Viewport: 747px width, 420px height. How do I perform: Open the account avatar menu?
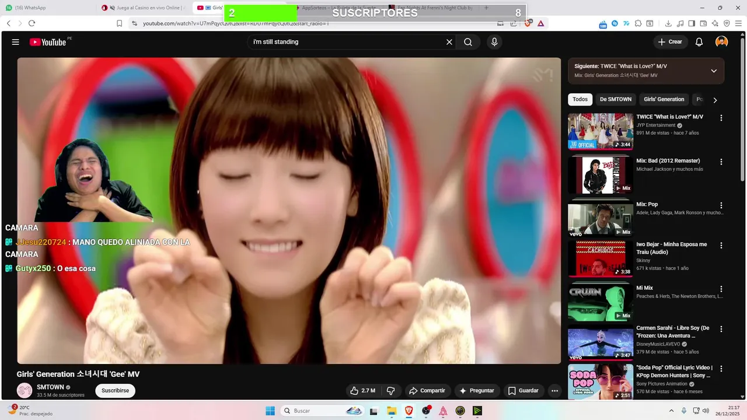[722, 42]
